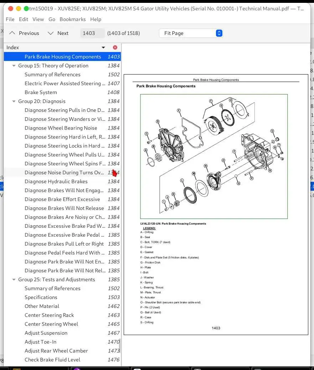Click the park brake exploded diagram
314x370 pixels.
tap(214, 156)
